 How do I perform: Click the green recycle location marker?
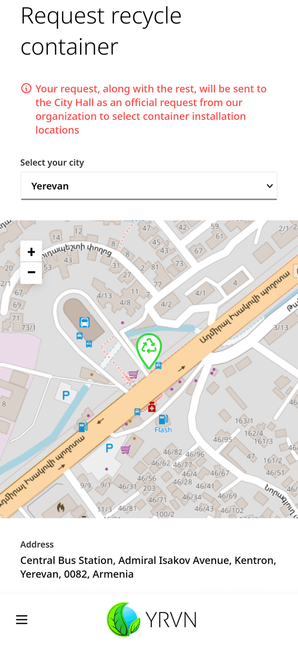click(149, 350)
